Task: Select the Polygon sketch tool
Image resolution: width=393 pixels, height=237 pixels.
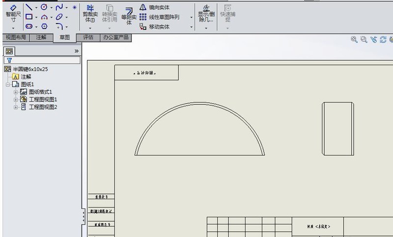Action: coord(44,26)
